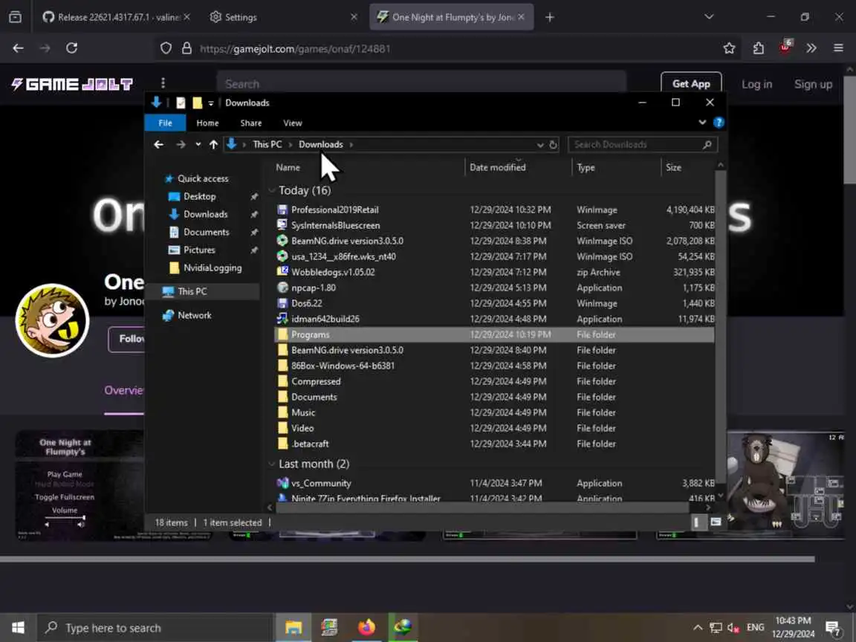
Task: Click the Search Downloads field
Action: pos(643,145)
